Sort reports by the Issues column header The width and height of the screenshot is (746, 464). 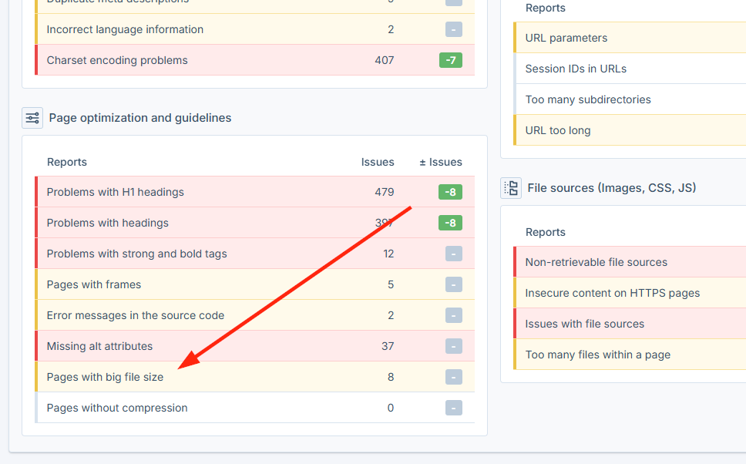pyautogui.click(x=378, y=162)
